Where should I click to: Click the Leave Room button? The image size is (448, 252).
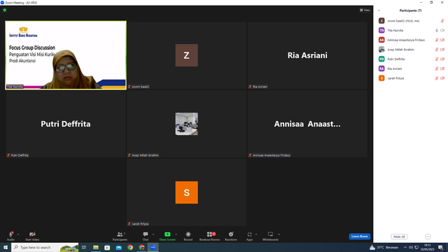pos(359,237)
